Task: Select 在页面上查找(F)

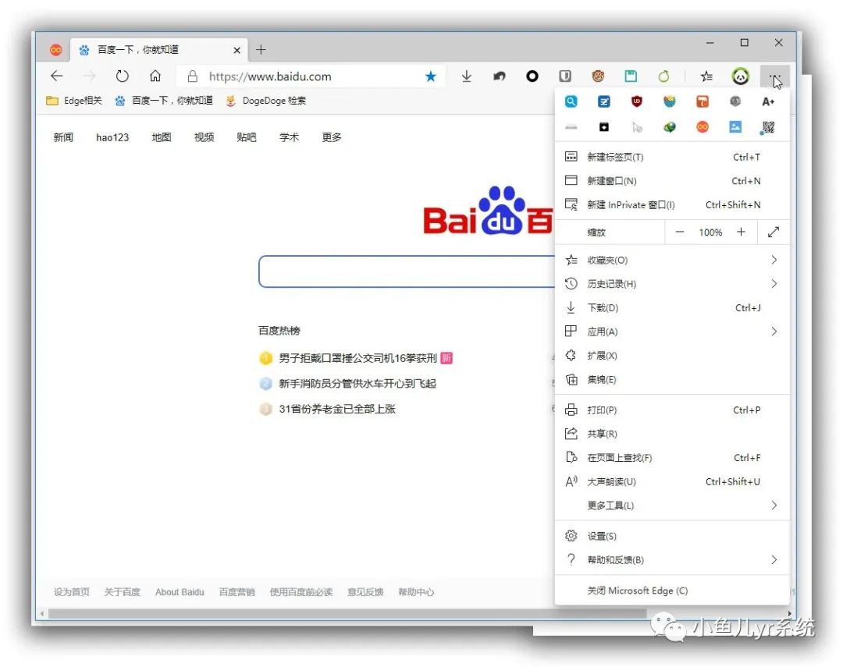Action: [672, 457]
